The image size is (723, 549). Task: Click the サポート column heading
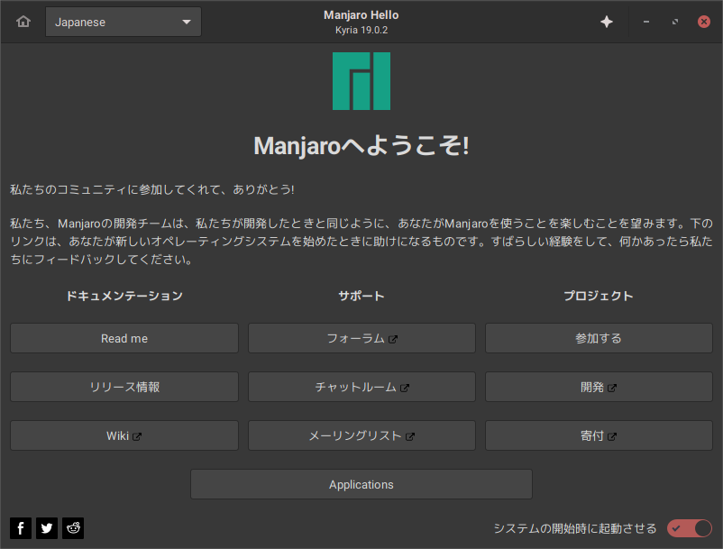361,296
